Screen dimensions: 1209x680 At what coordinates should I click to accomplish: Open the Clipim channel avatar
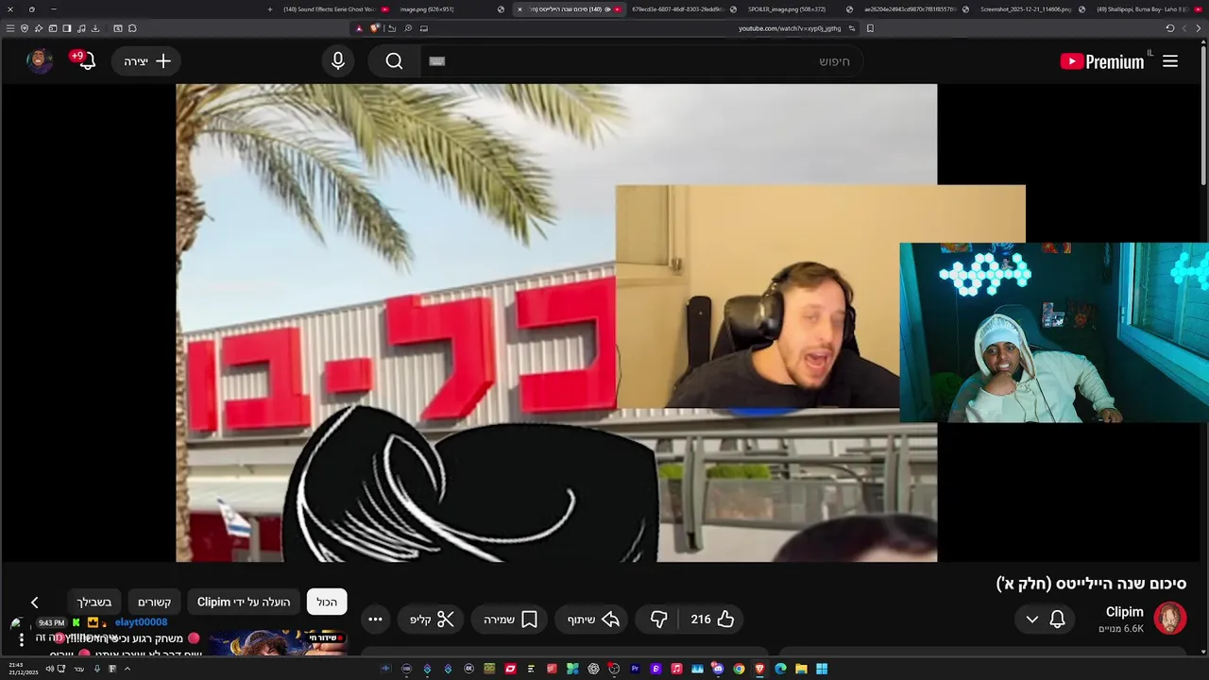tap(1169, 619)
